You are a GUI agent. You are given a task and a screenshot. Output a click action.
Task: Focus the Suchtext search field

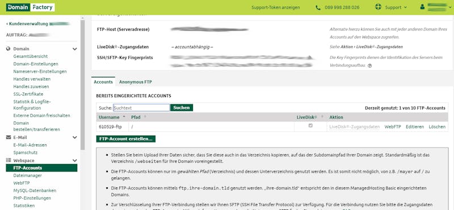pos(141,108)
